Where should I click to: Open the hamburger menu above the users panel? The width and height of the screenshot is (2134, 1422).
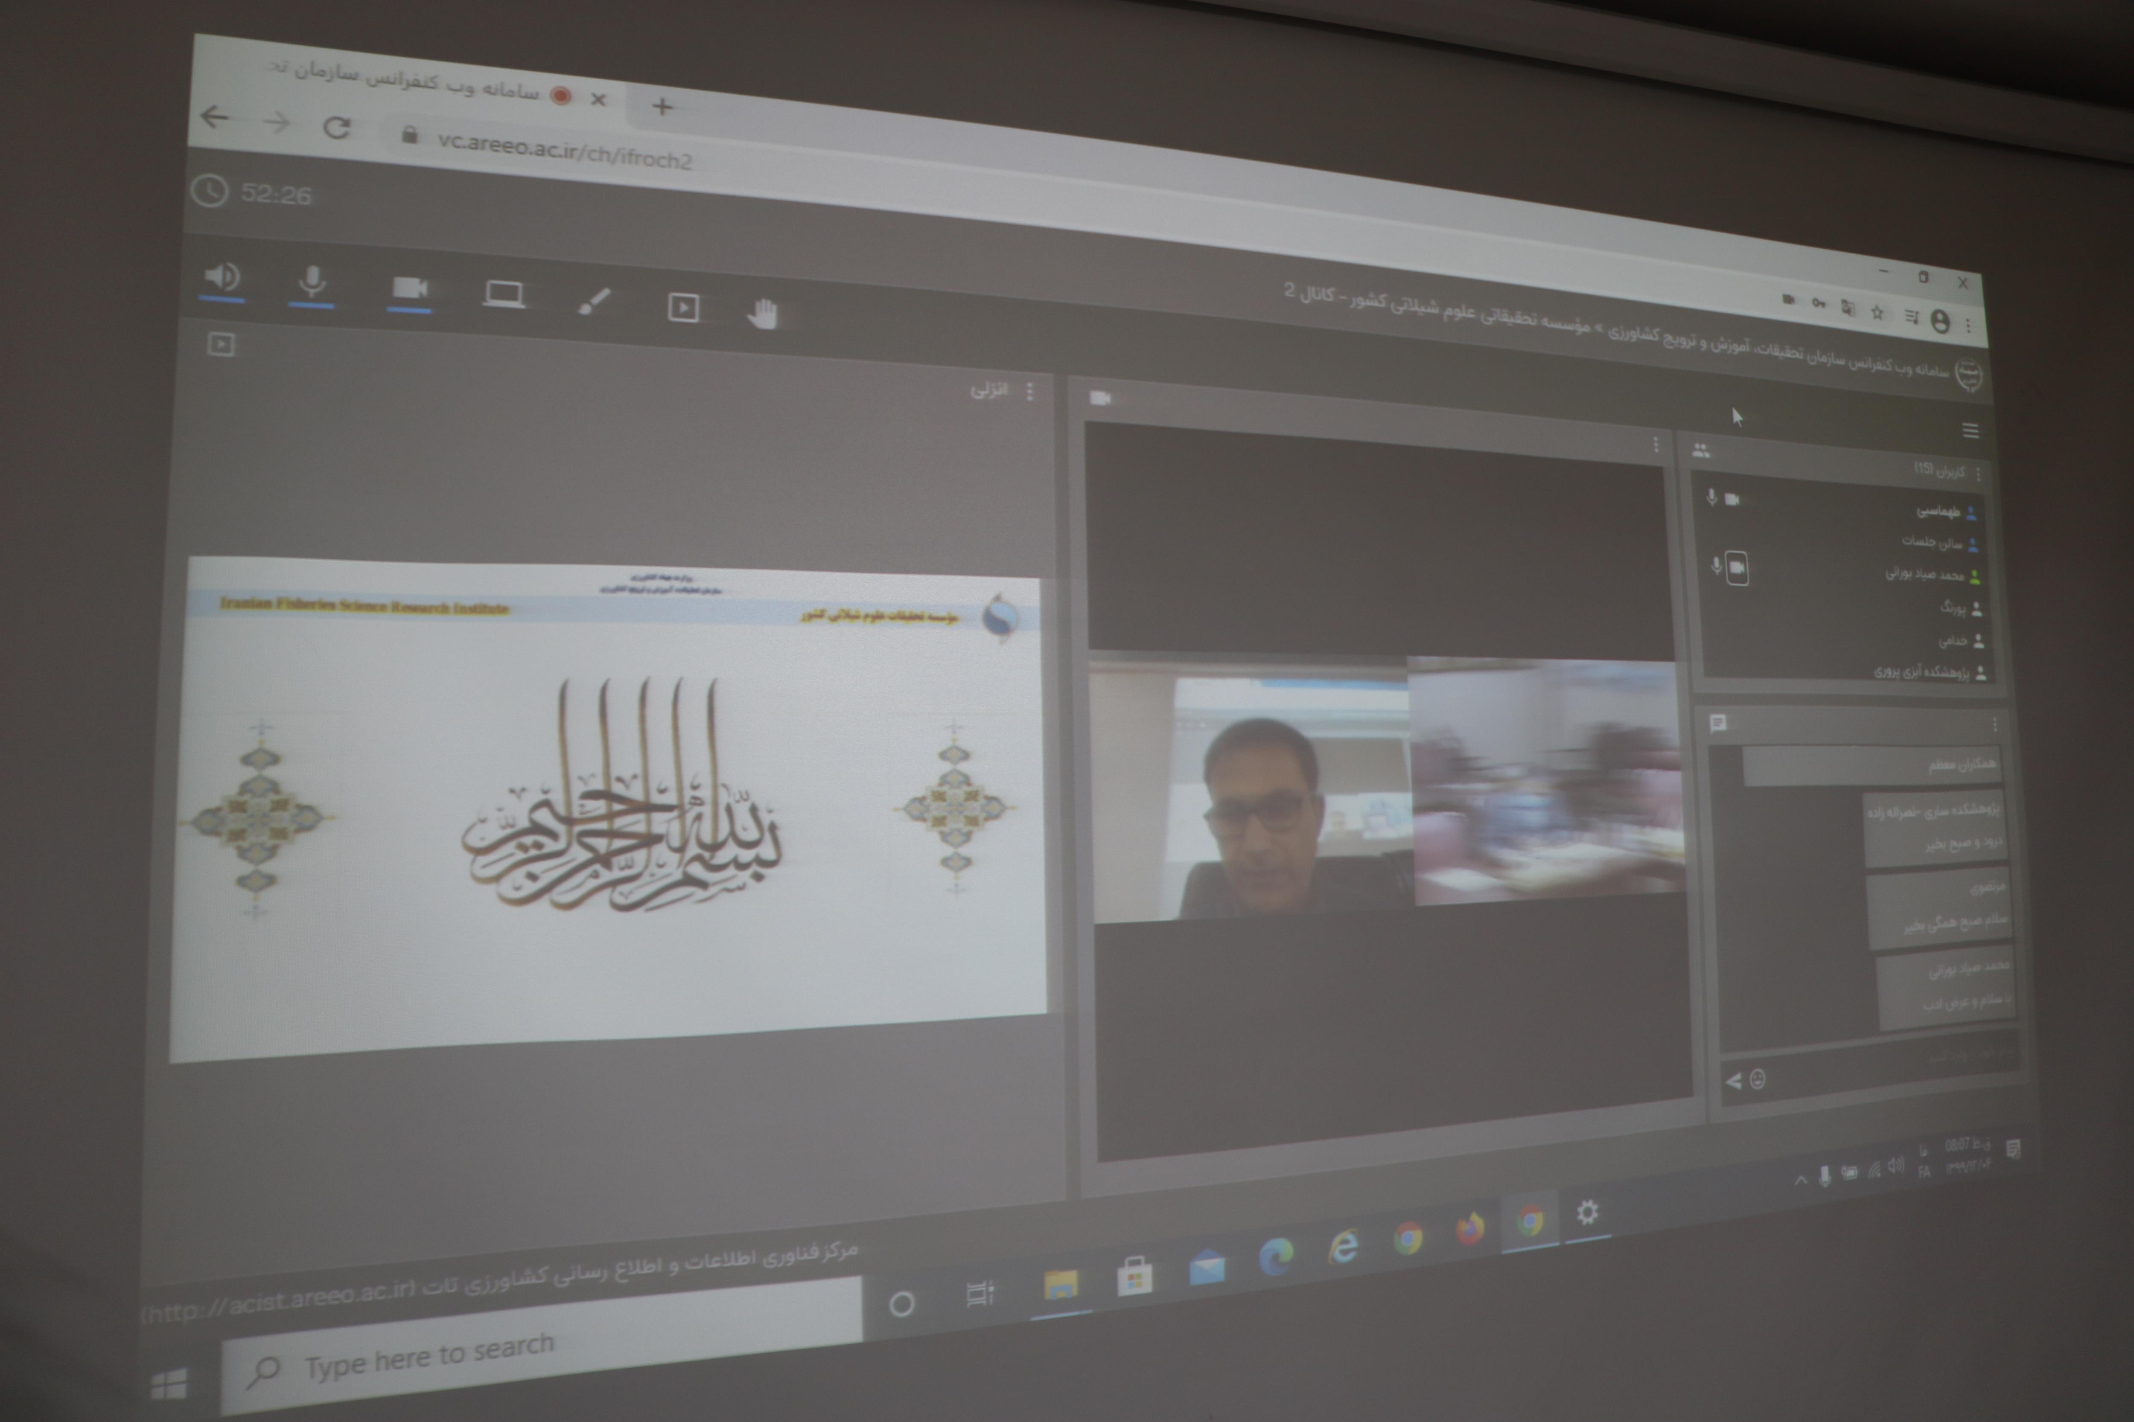[x=1970, y=431]
